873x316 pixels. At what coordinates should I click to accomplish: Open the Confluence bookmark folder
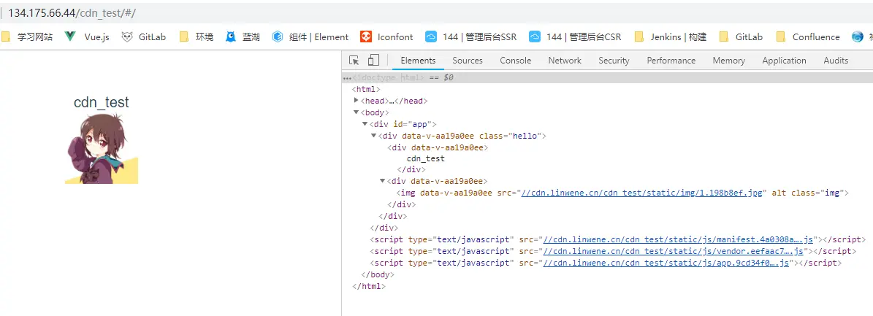(x=808, y=36)
